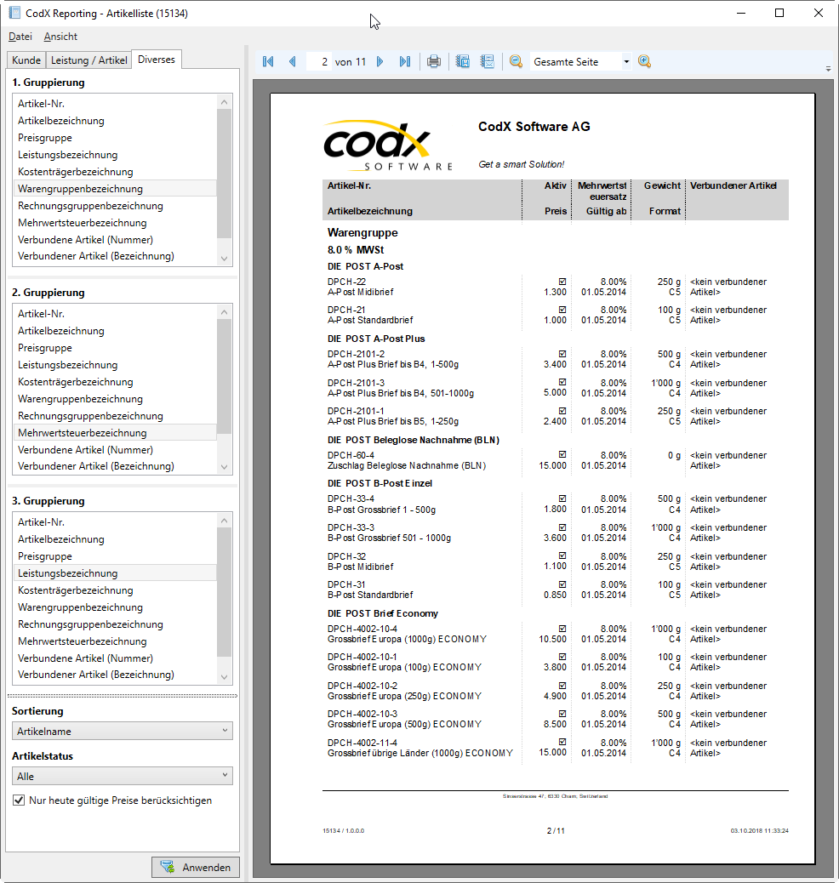Select Warengruppenbezeichnung in 3. Gruppierung list
Image resolution: width=839 pixels, height=883 pixels.
[x=115, y=607]
